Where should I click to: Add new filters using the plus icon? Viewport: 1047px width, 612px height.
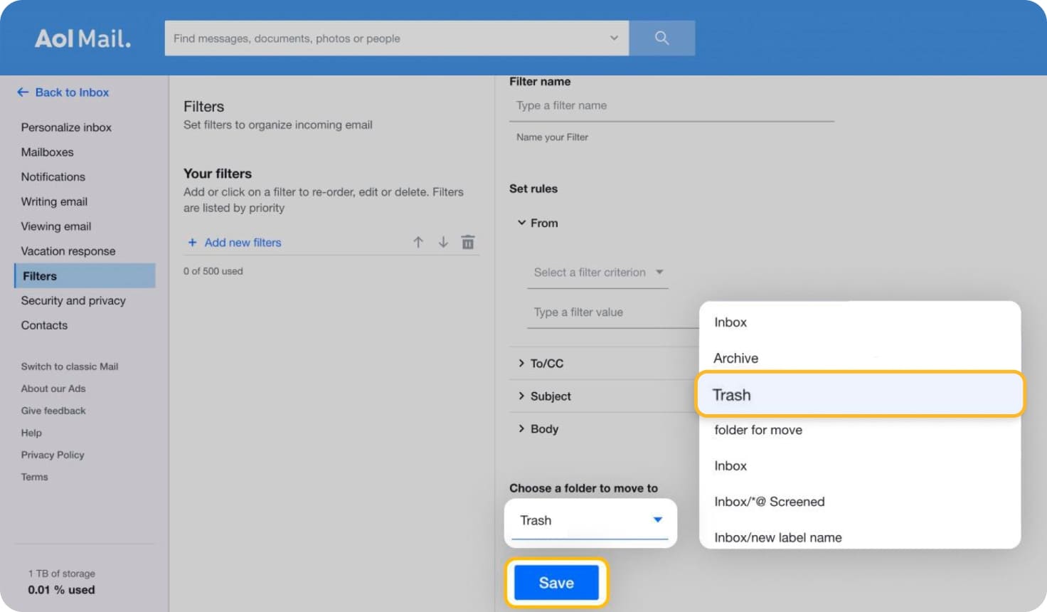point(192,242)
